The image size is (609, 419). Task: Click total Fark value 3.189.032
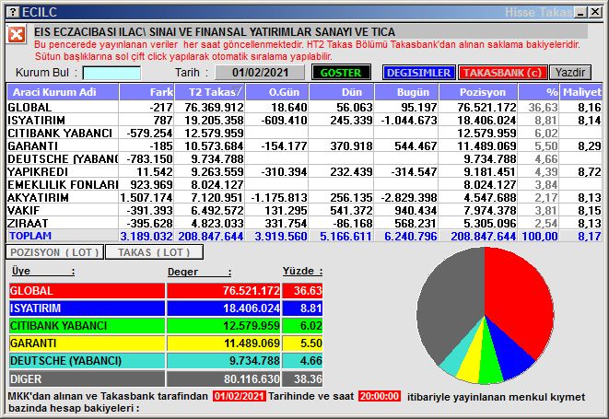tap(146, 236)
